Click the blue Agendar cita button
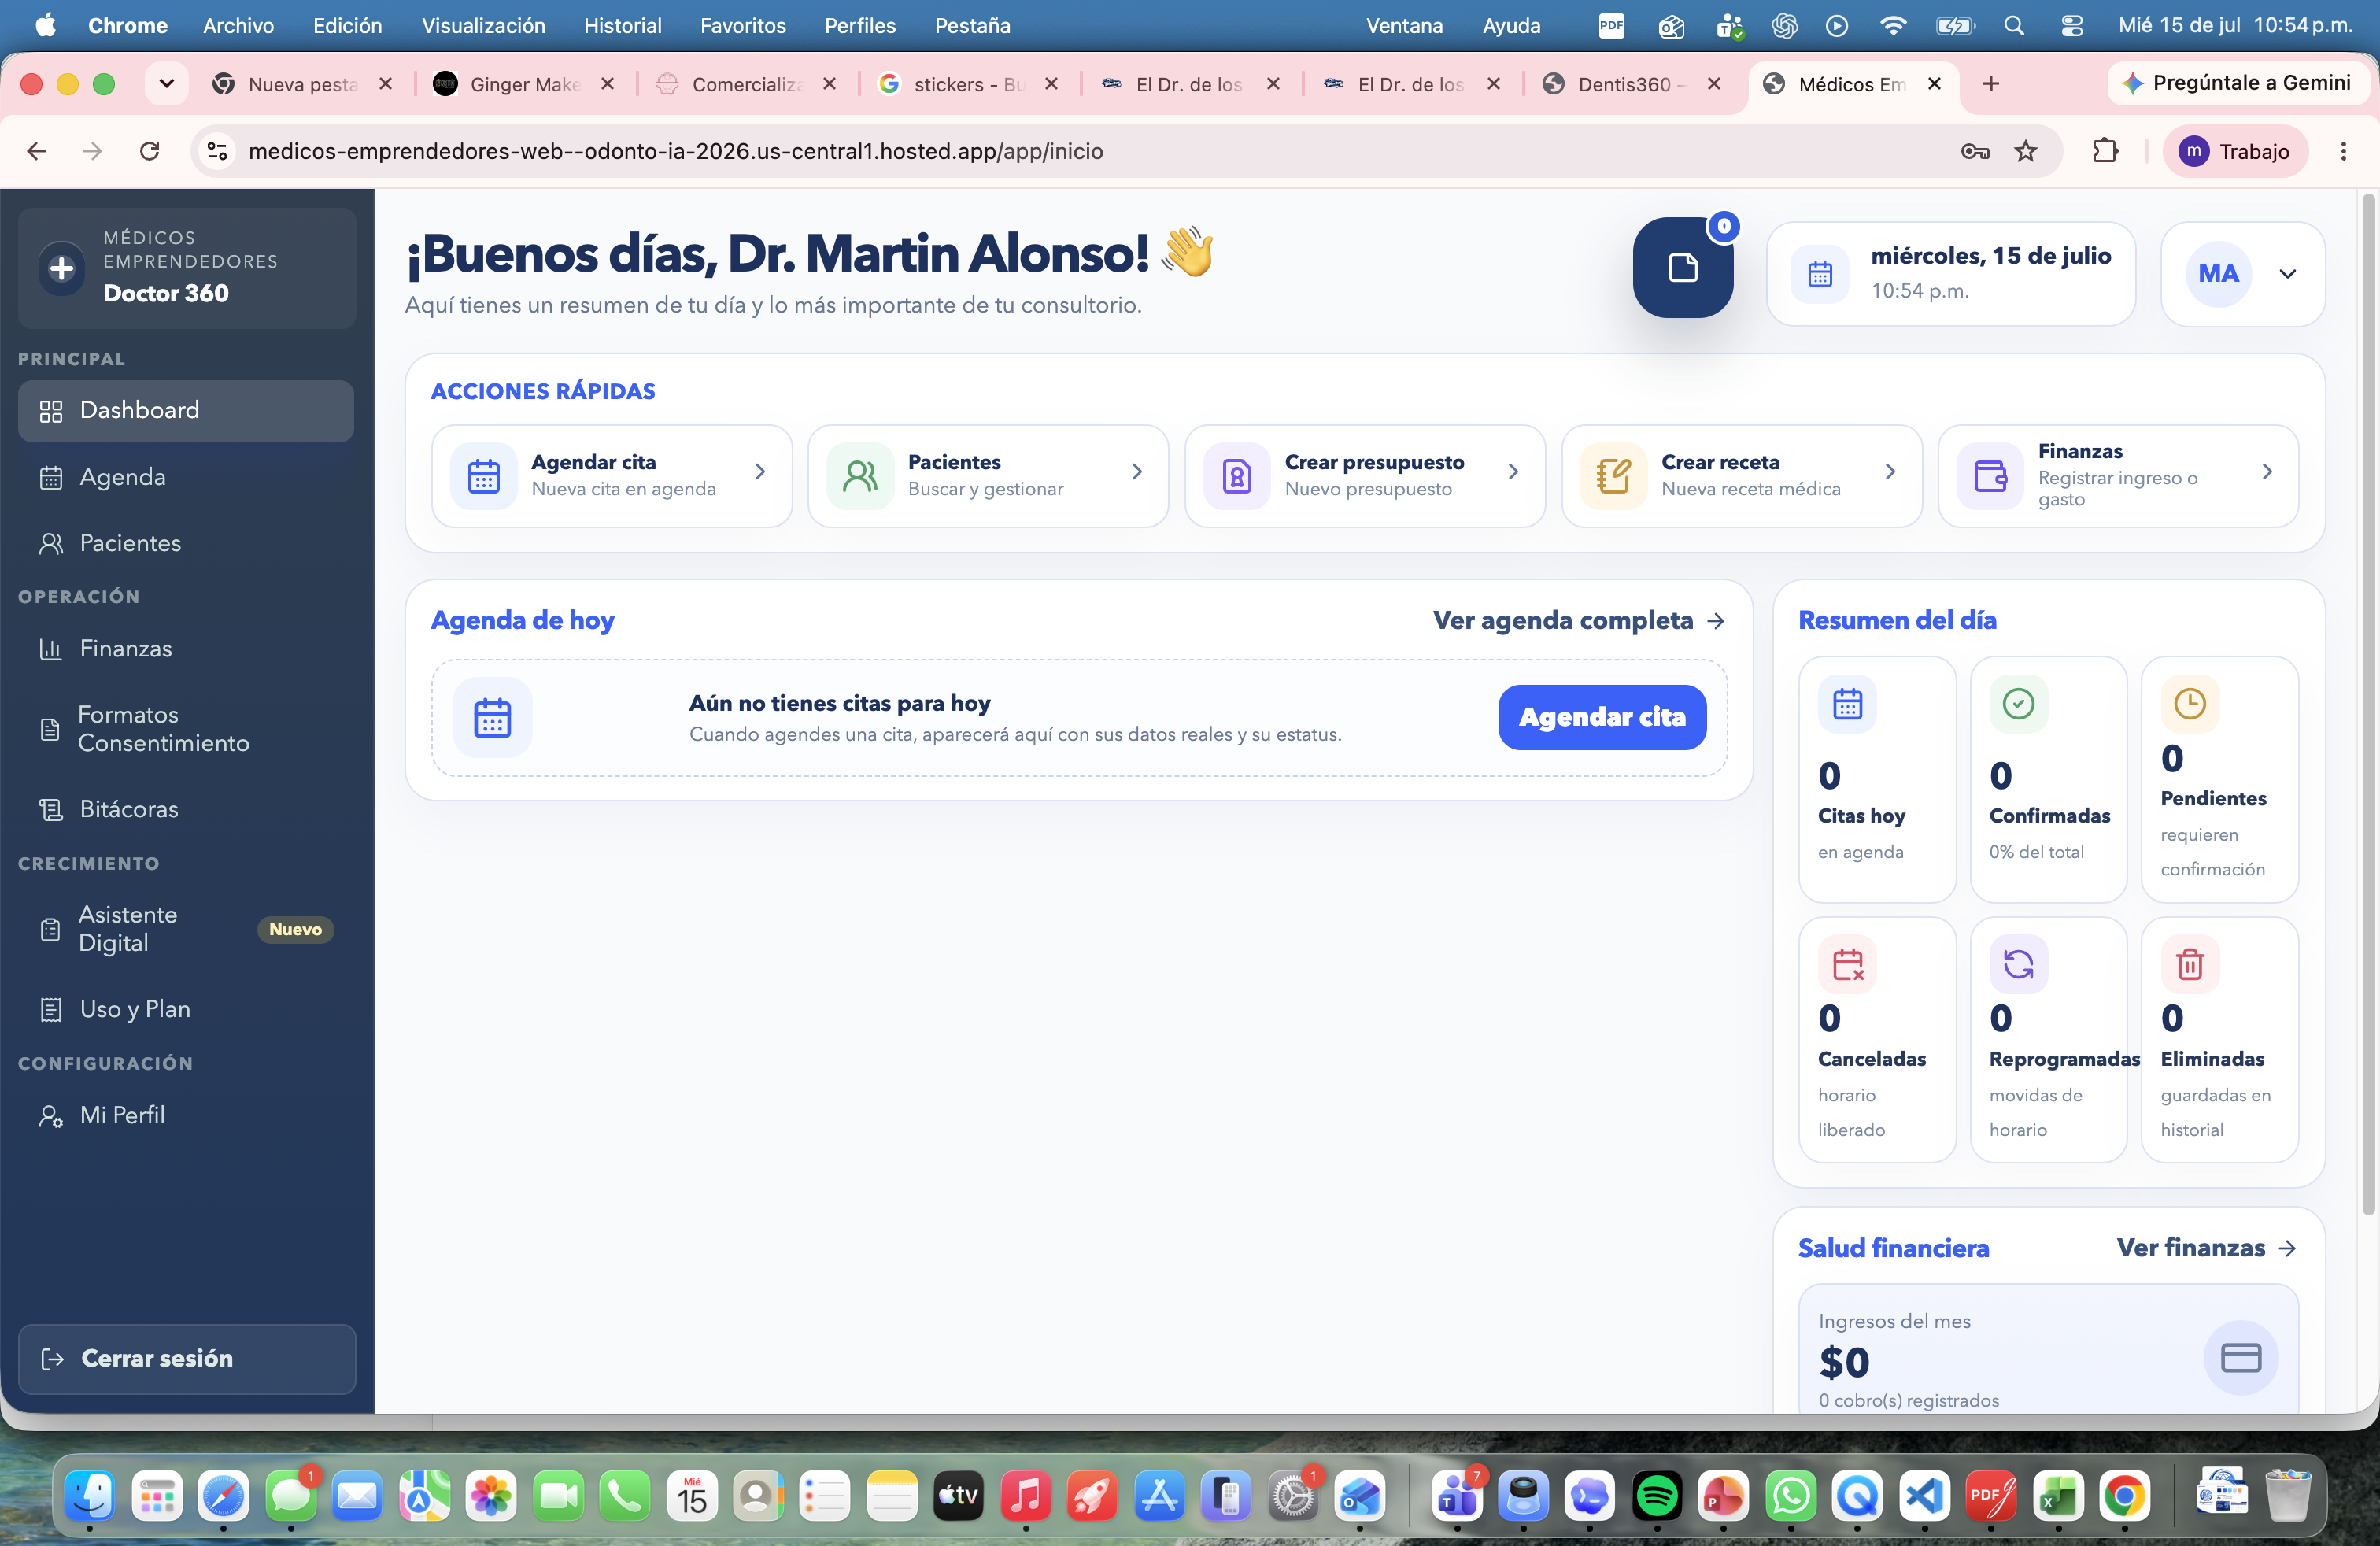 [x=1602, y=717]
